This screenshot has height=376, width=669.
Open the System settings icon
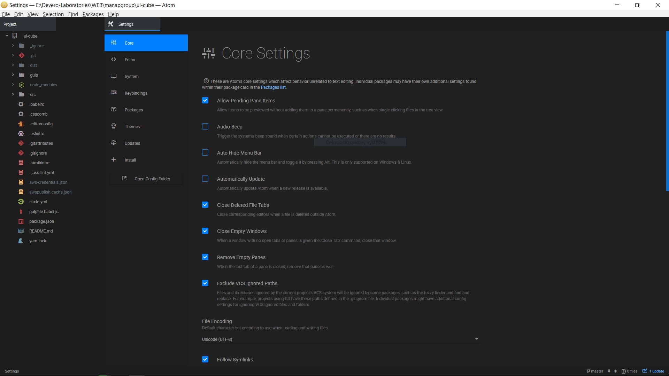point(113,76)
